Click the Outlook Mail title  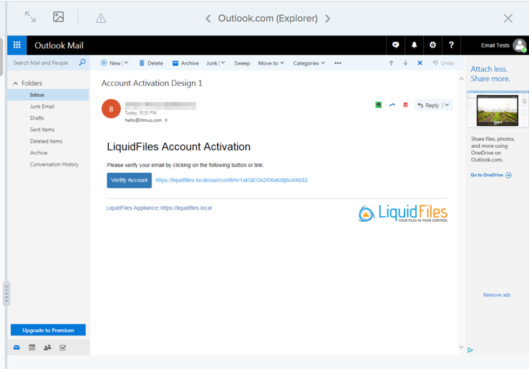(59, 46)
